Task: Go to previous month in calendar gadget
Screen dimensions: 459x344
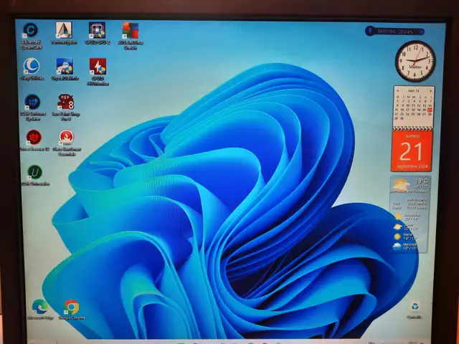Action: coord(398,91)
